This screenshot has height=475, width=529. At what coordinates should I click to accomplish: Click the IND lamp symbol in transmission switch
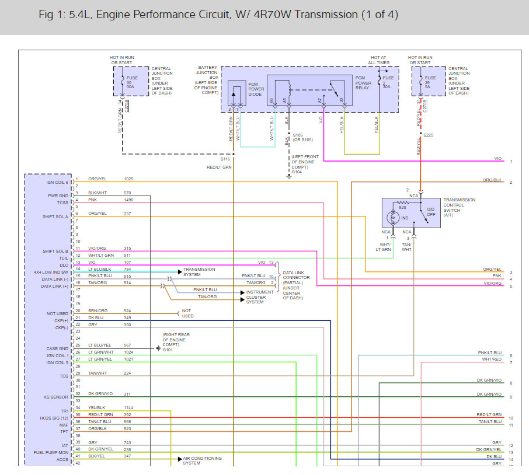tap(393, 218)
